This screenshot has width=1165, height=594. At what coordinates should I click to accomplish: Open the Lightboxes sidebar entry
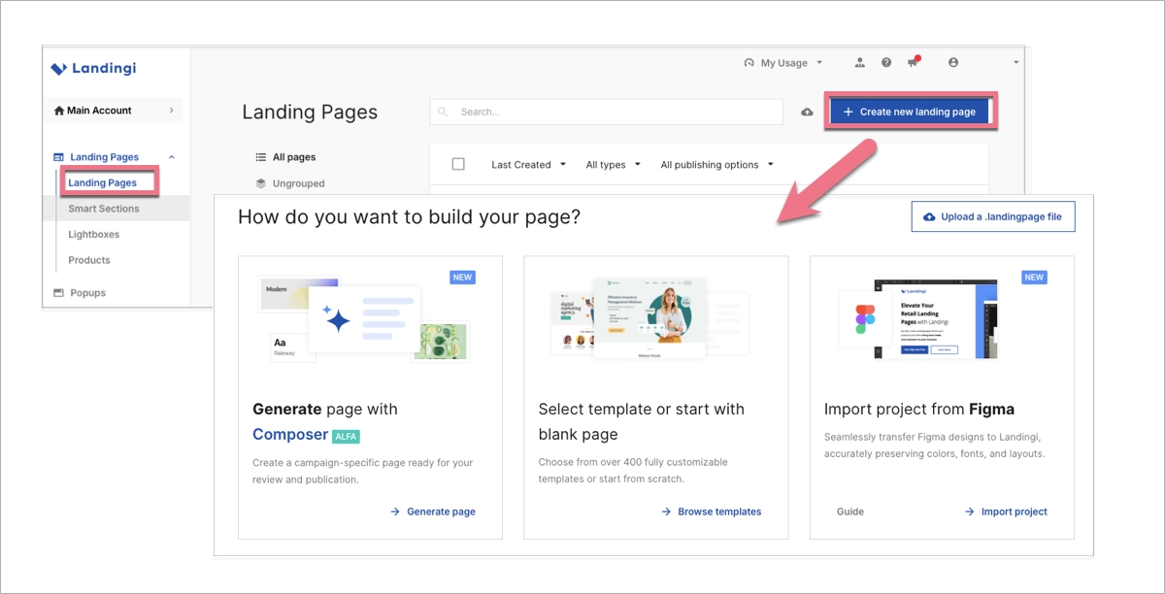pos(93,234)
